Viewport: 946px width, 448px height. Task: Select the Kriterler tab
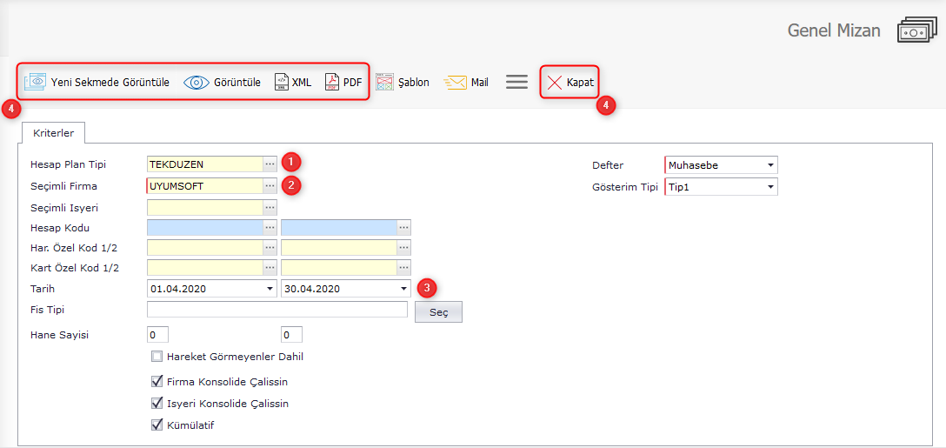(53, 133)
